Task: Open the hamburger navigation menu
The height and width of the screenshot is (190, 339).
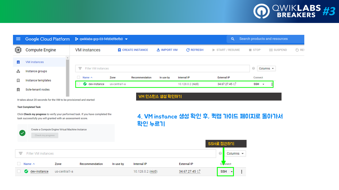Action: 18,39
